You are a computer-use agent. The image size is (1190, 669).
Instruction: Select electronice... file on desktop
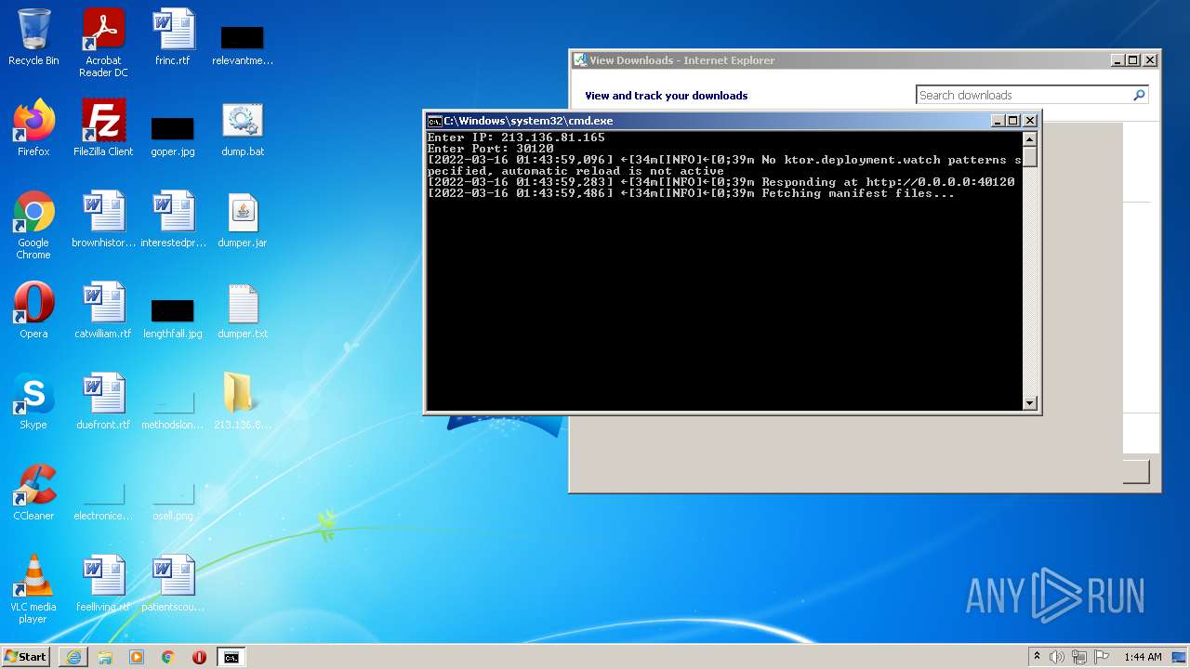tap(103, 502)
